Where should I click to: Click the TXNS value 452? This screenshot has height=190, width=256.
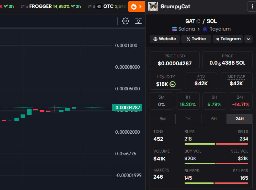pos(158,139)
